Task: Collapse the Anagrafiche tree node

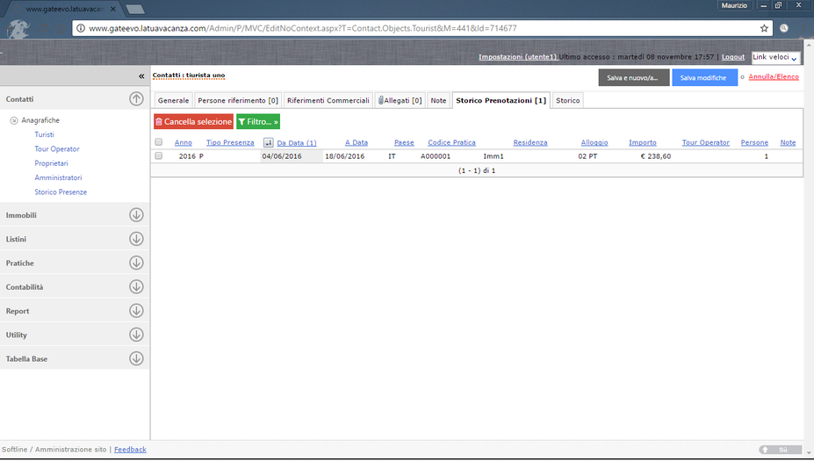Action: (14, 120)
